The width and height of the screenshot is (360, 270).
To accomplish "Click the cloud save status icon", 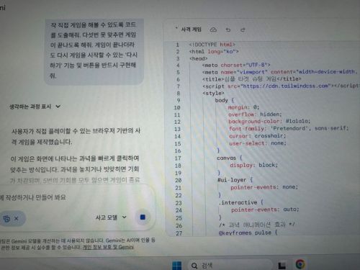I will pyautogui.click(x=213, y=30).
